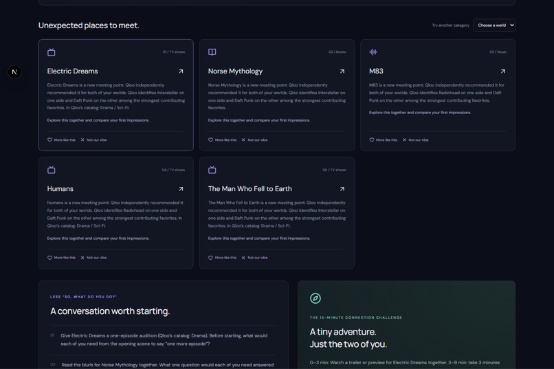Click the LESS SO, WHAT DO YOU DO label
The width and height of the screenshot is (554, 369).
pyautogui.click(x=83, y=297)
